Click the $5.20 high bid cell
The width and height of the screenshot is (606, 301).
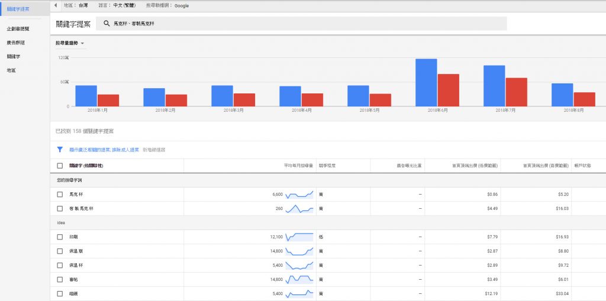(563, 195)
